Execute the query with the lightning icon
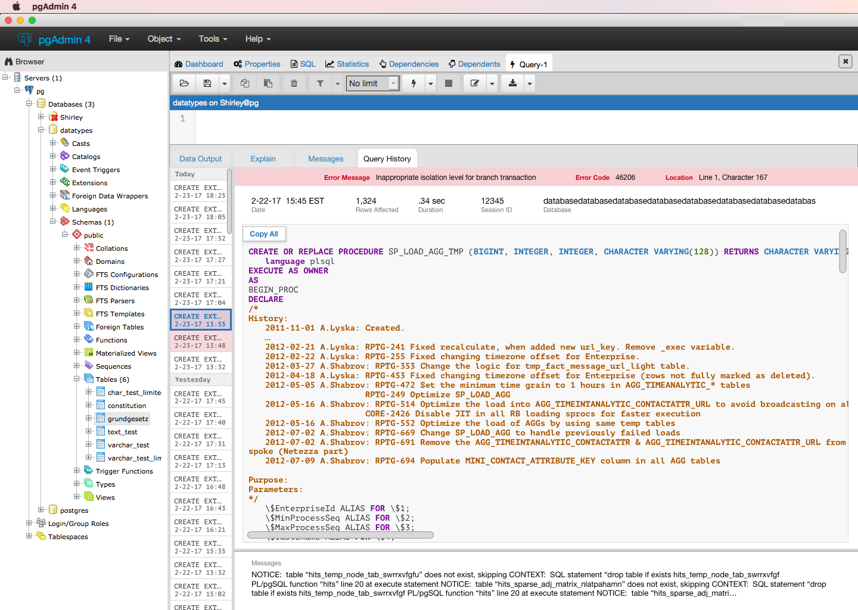Viewport: 858px width, 610px height. [414, 83]
